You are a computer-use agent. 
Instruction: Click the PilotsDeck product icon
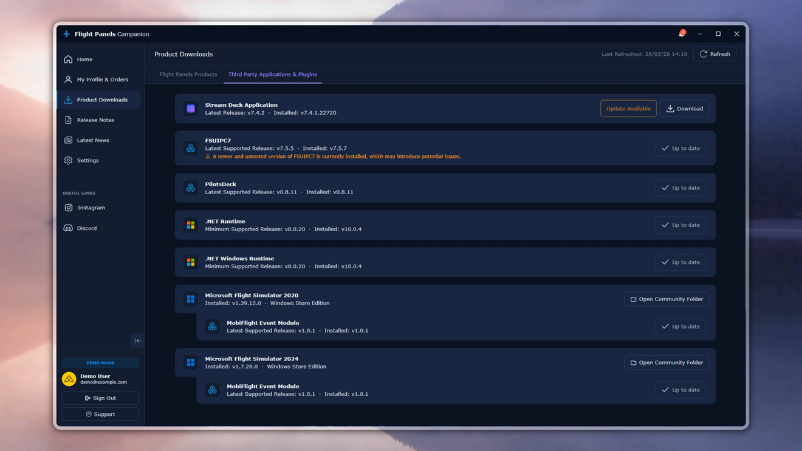coord(191,188)
